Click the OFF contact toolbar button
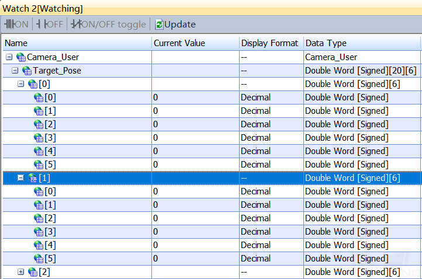Screen dimensions: 422x279 (x=50, y=24)
